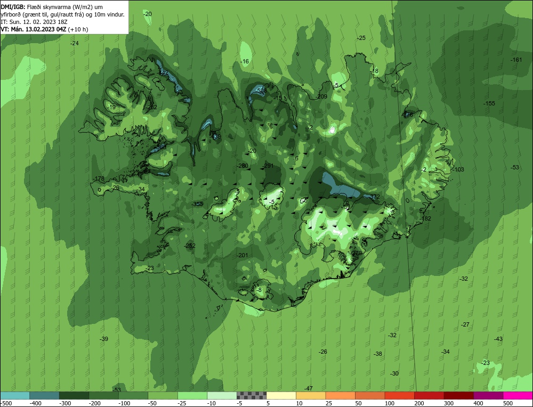The image size is (533, 407).
Task: Click the "-252" value on the map
Action: tap(190, 246)
